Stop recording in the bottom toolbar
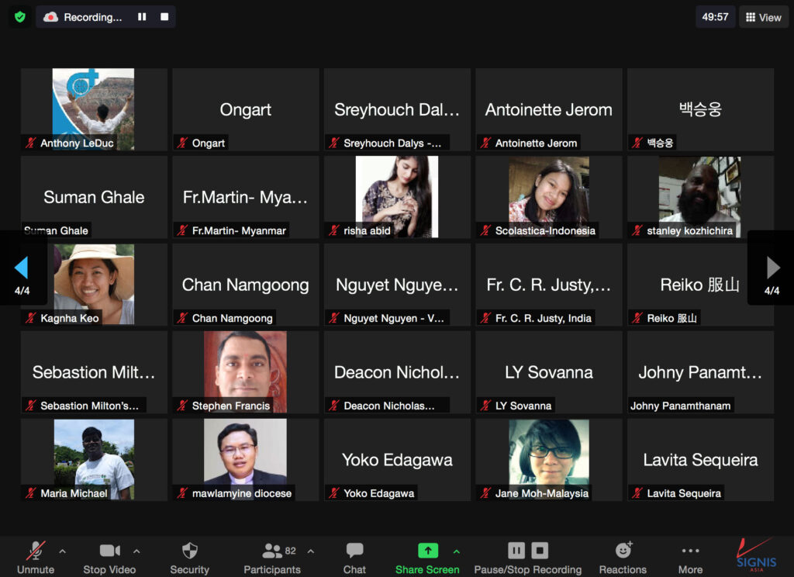This screenshot has width=794, height=577. (540, 551)
